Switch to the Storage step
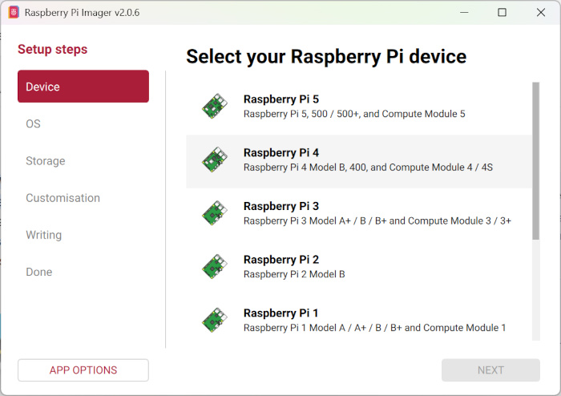 pos(46,161)
